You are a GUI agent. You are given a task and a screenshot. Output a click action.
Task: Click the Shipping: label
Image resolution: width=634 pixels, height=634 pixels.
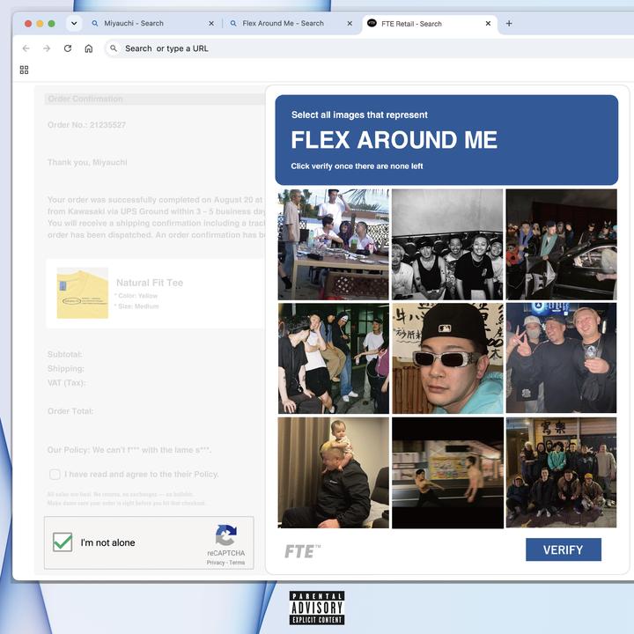(66, 368)
